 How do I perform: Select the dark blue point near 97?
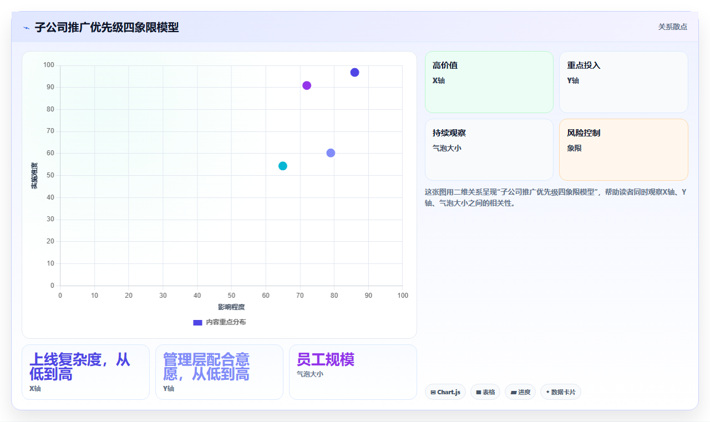pos(354,73)
